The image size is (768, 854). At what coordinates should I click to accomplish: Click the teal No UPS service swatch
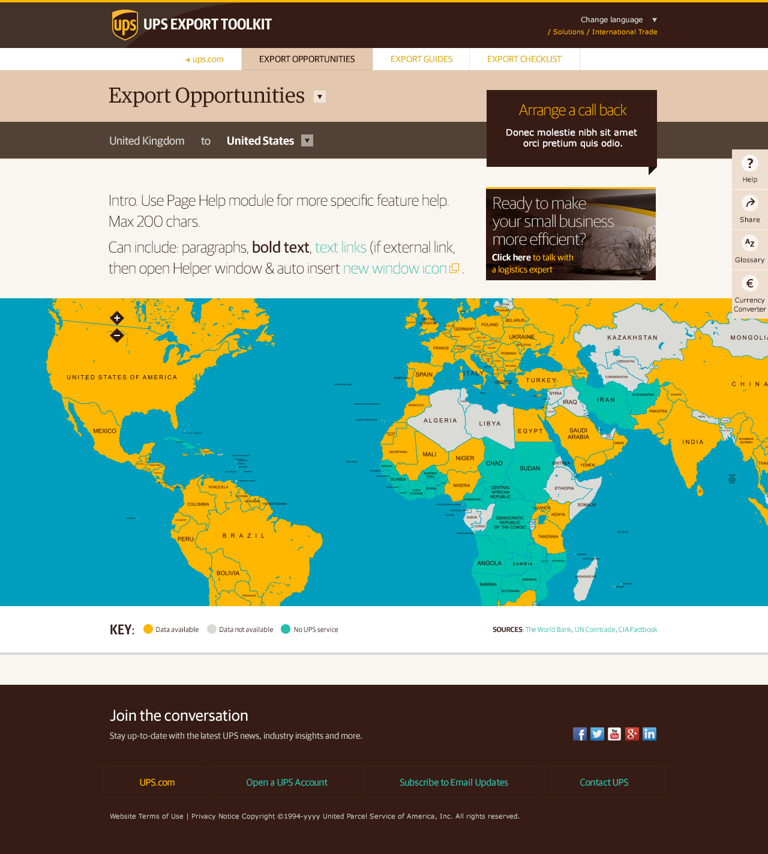tap(286, 629)
